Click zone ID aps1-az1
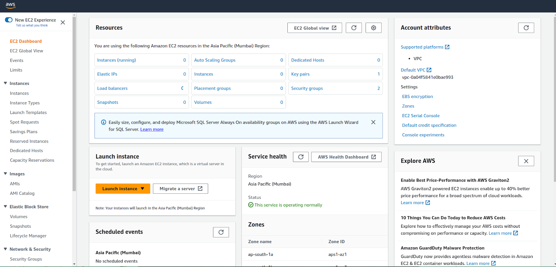This screenshot has width=556, height=267. click(337, 254)
